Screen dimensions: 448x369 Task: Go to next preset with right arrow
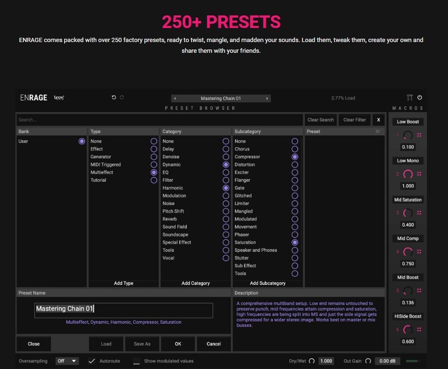point(267,98)
